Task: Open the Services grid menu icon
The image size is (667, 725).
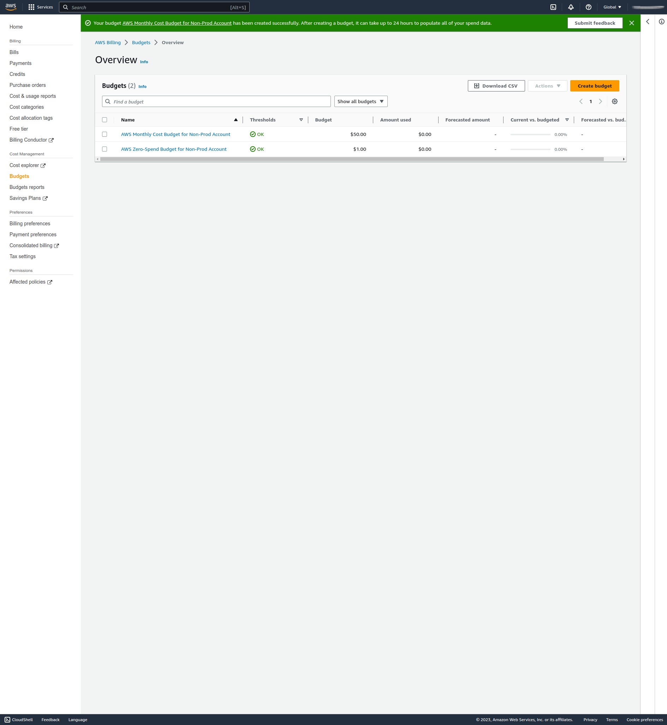Action: (31, 7)
